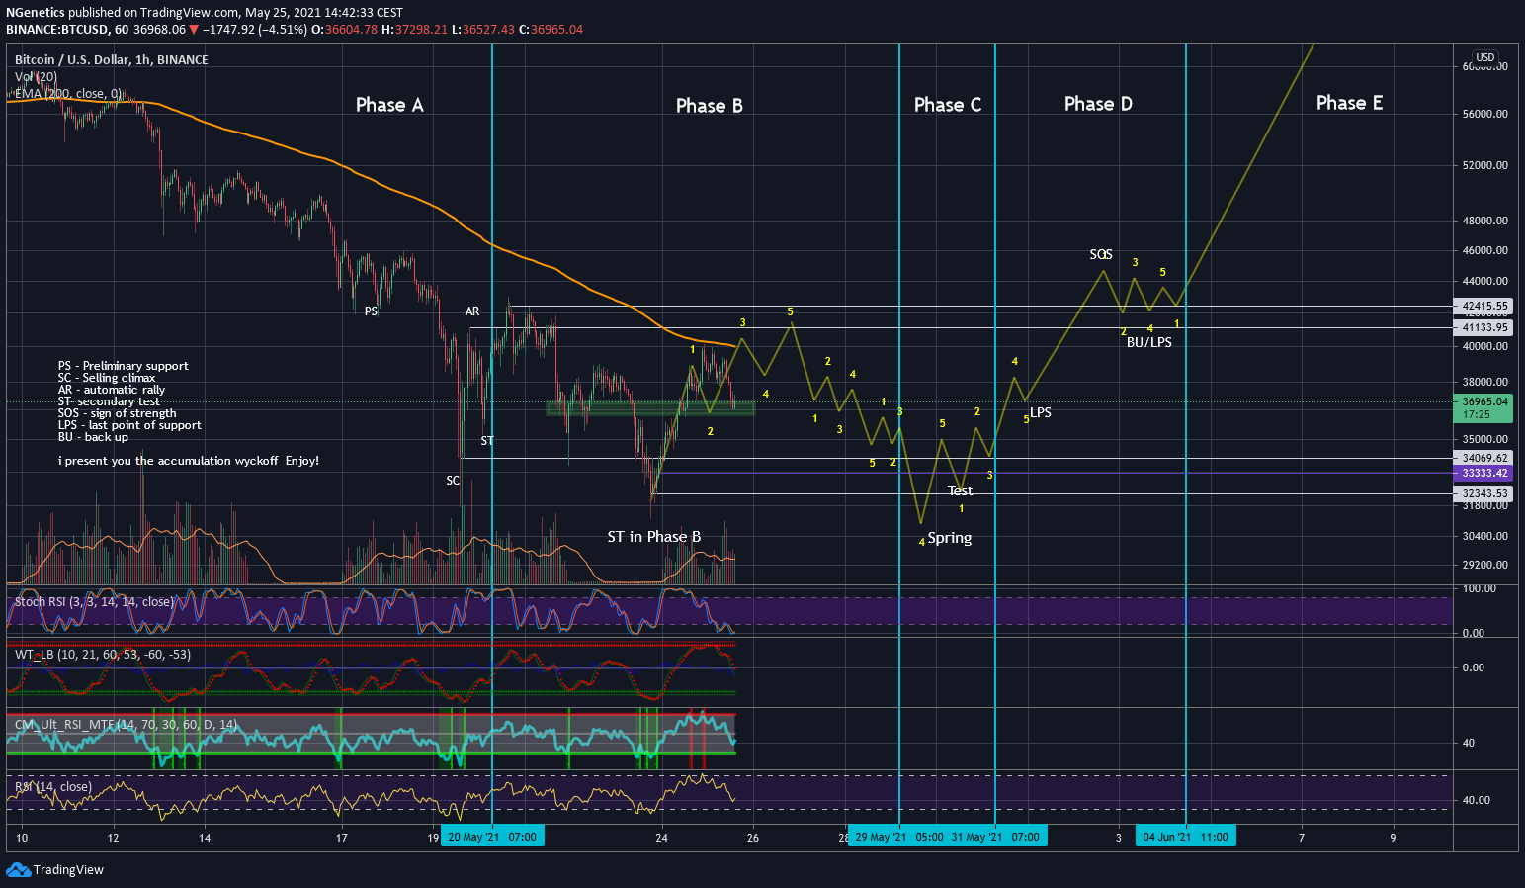Select 'BU - back up' legend line

[x=93, y=437]
